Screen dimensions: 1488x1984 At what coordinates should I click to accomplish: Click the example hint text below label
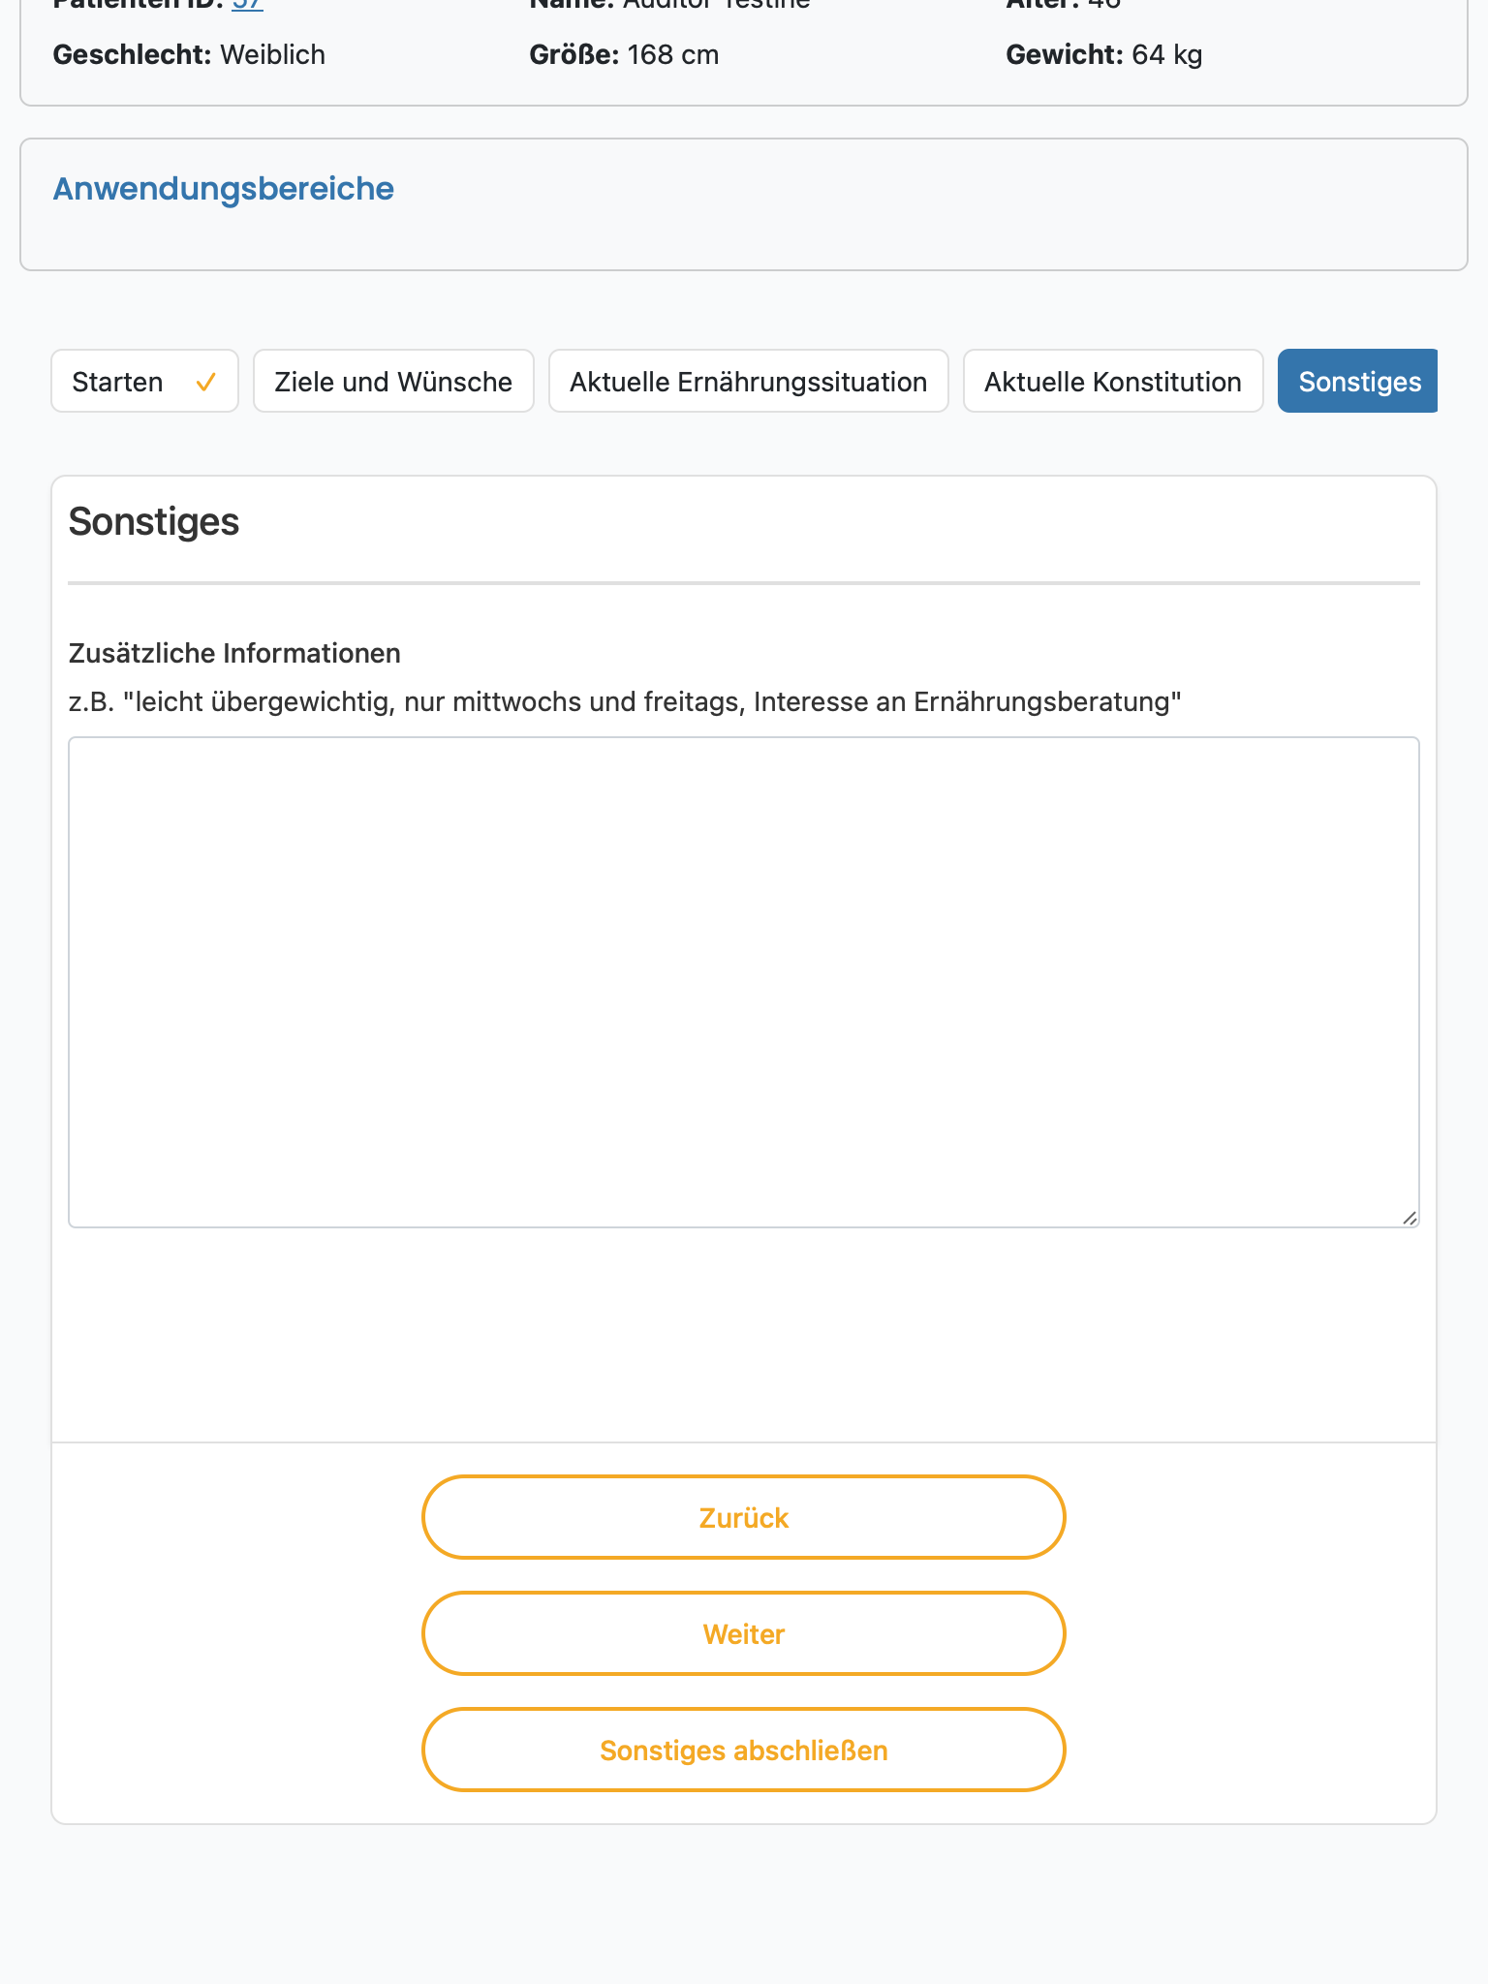point(625,701)
